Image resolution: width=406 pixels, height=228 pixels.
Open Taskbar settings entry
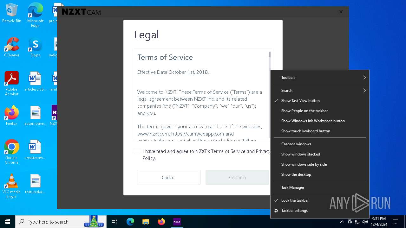coord(320,211)
